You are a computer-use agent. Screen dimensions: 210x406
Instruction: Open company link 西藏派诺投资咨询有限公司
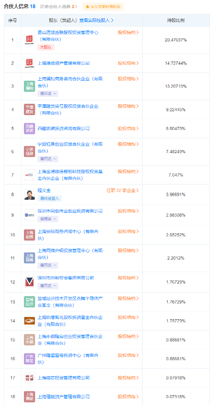tap(63, 128)
